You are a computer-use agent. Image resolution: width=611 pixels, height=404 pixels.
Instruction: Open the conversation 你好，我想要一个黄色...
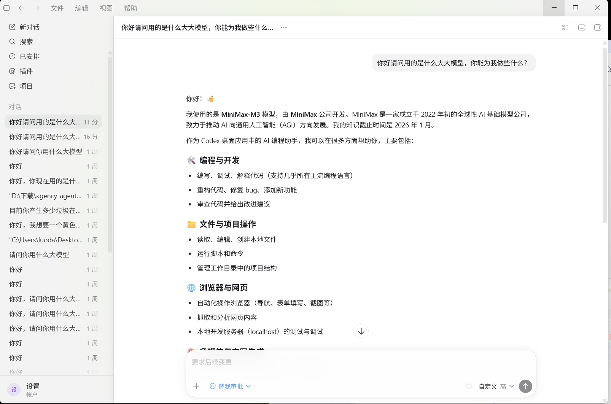tap(53, 225)
